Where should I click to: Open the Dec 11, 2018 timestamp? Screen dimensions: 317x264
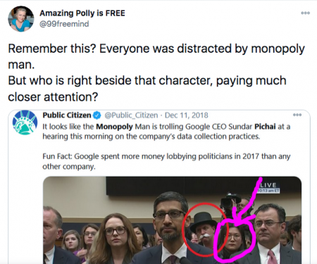(x=187, y=115)
